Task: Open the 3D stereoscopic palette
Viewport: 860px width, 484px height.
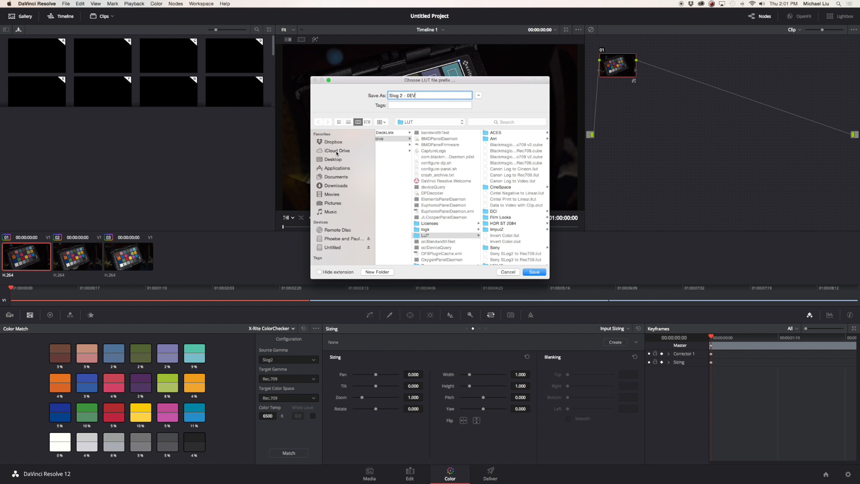Action: tap(511, 315)
